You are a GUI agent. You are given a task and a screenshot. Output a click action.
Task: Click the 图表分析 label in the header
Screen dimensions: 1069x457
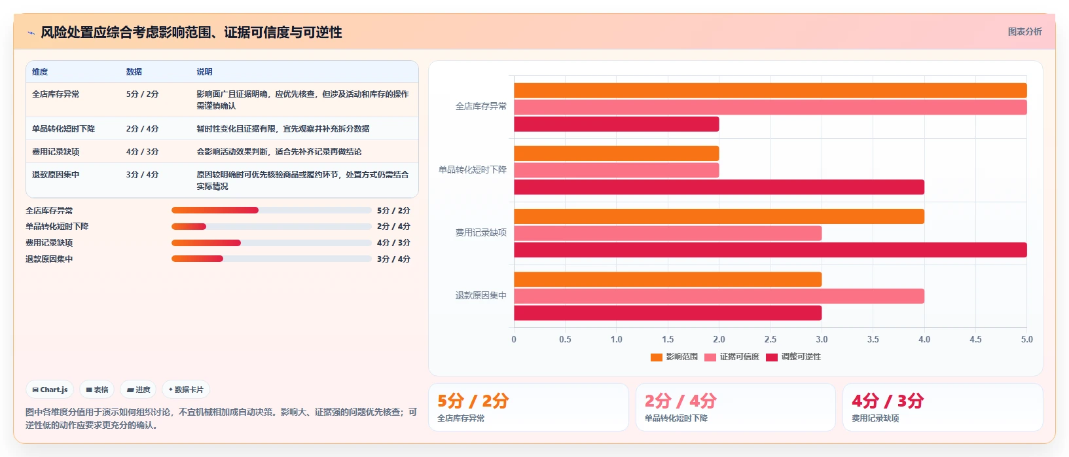coord(1024,31)
